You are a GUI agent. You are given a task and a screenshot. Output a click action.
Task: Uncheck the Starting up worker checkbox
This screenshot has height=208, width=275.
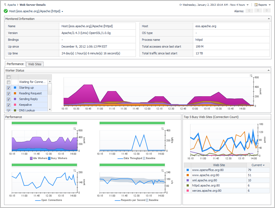tap(8, 88)
